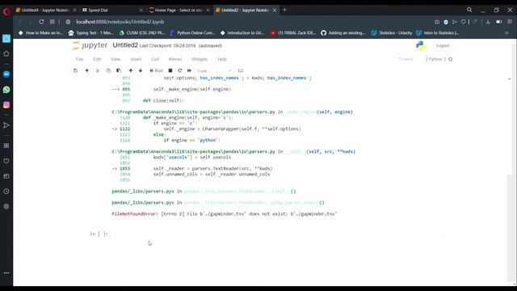Bookmark page with heart icon in address bar
517x291 pixels.
[x=463, y=22]
